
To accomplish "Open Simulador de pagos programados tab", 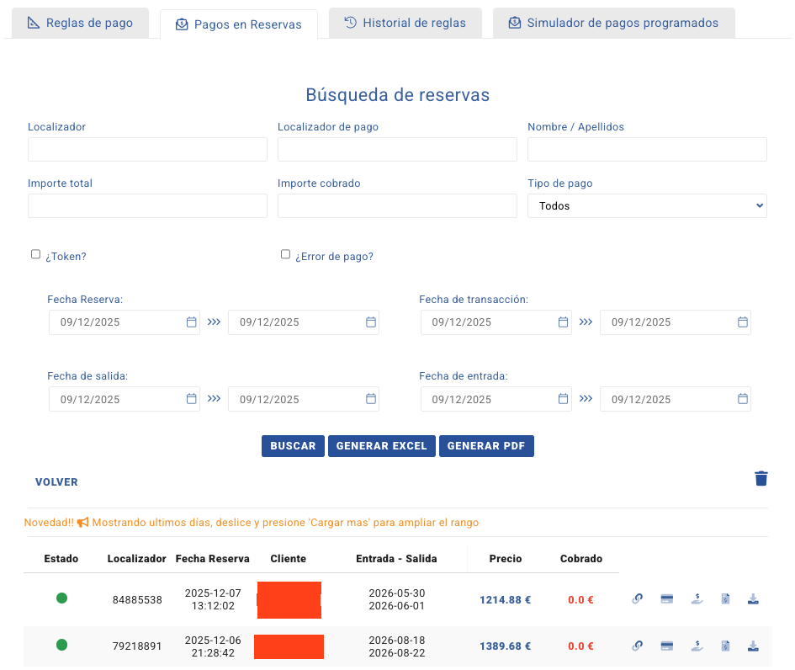I will [x=613, y=23].
